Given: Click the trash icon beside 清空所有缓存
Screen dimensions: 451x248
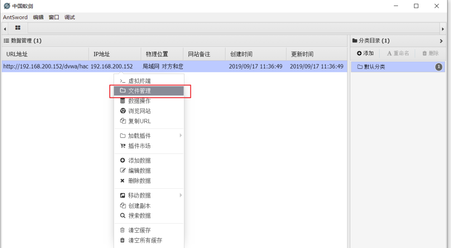Looking at the screenshot, I should [x=122, y=240].
